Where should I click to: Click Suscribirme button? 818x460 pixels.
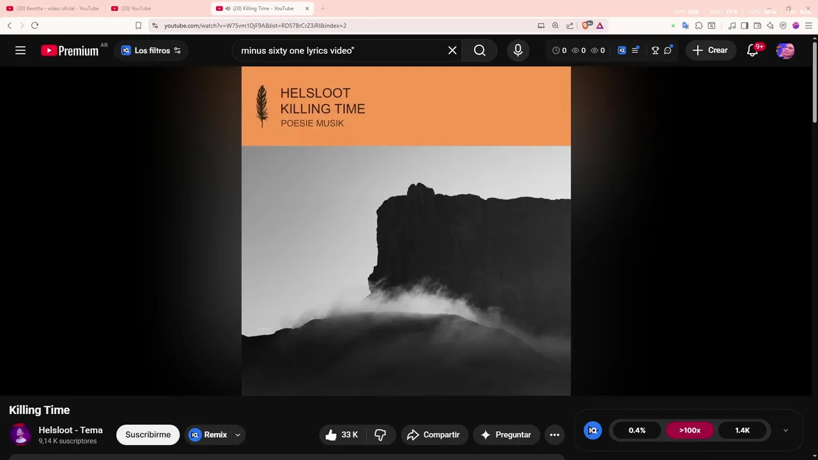(x=148, y=434)
